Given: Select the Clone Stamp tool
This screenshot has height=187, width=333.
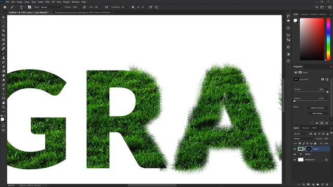Looking at the screenshot, I should 4,58.
